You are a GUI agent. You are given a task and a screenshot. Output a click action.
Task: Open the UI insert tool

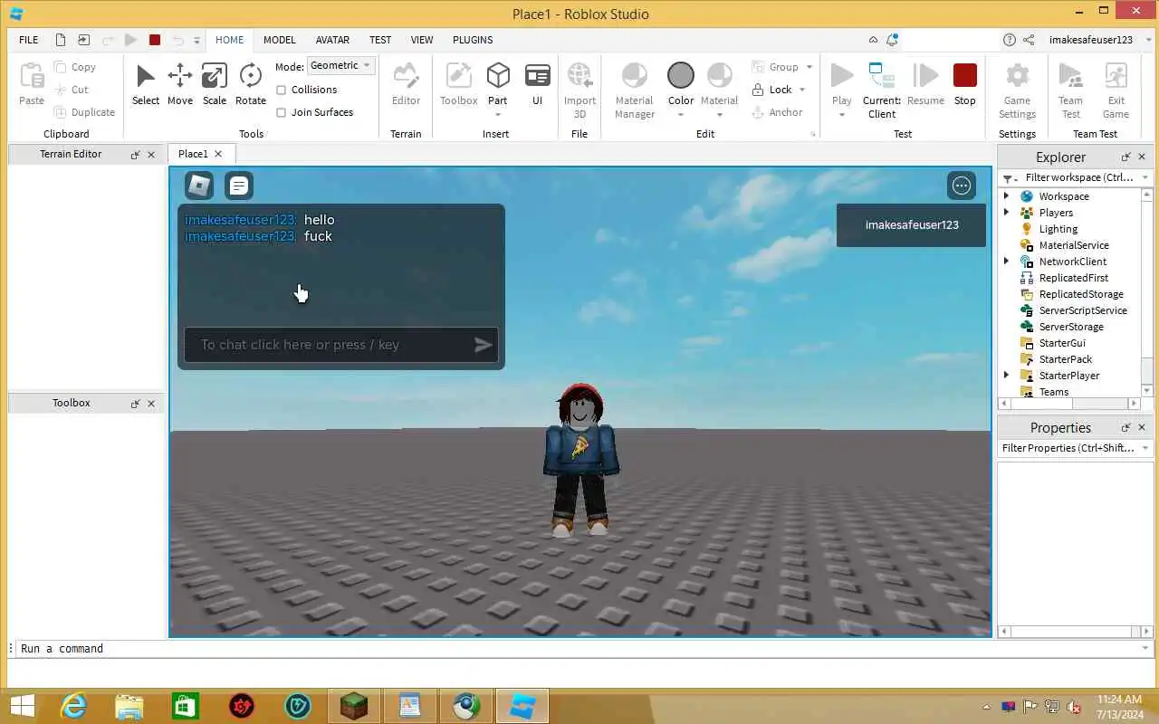click(x=537, y=84)
